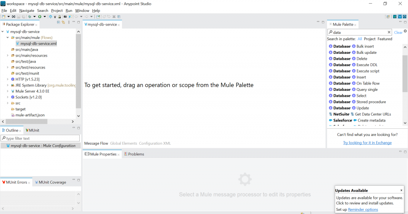Open the Mule Palette settings gear
Image resolution: width=408 pixels, height=214 pixels.
point(405,31)
